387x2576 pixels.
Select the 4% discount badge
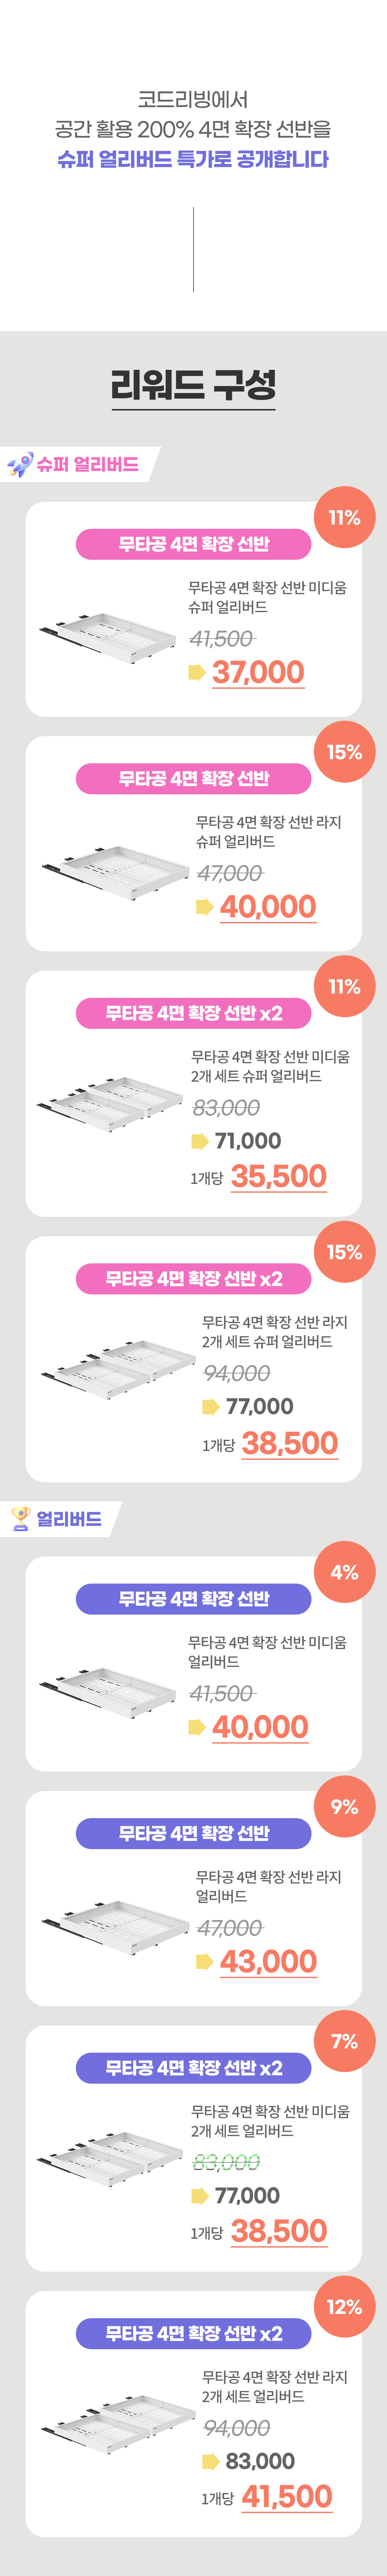(344, 1572)
